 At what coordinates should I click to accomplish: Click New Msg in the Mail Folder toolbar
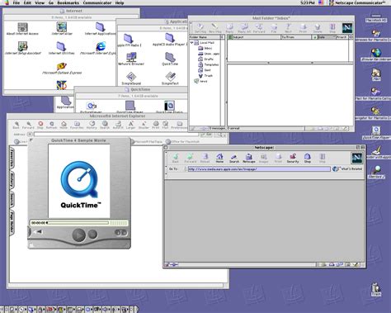click(x=214, y=28)
